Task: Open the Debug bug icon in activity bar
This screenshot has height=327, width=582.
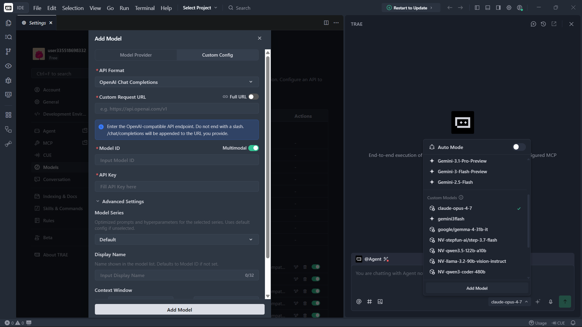Action: (8, 81)
